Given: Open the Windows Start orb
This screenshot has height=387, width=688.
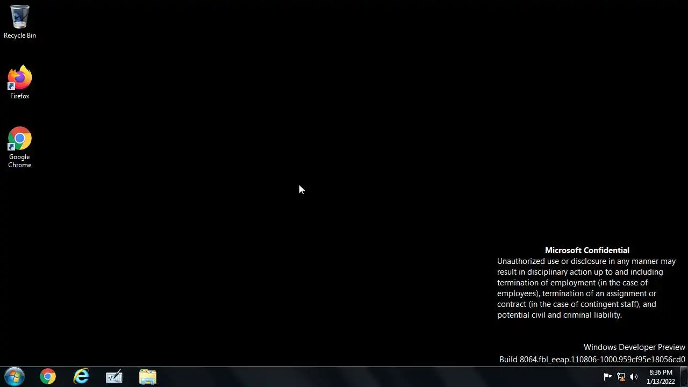Looking at the screenshot, I should pos(15,377).
